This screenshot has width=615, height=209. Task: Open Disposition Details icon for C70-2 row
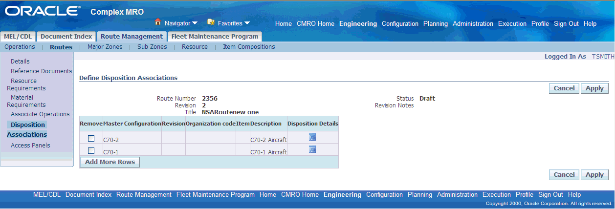tap(312, 137)
